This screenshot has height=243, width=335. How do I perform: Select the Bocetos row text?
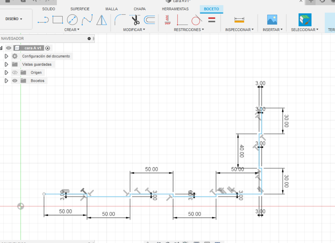38,81
